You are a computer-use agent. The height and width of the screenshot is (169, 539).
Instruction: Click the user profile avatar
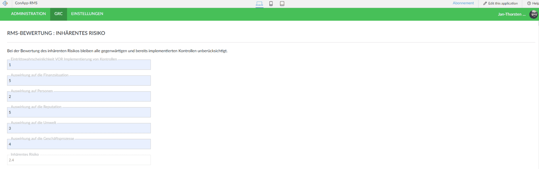(533, 14)
